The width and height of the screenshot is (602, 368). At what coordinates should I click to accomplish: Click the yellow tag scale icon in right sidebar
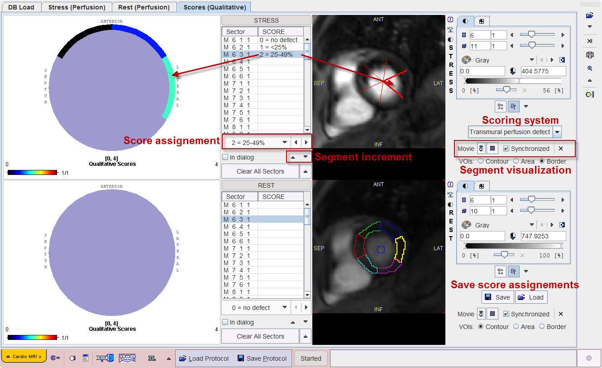[589, 94]
